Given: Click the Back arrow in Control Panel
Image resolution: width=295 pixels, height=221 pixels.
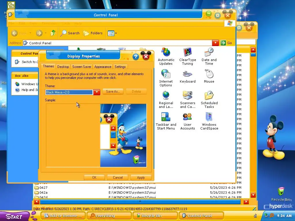Looking at the screenshot, I should pos(14,33).
